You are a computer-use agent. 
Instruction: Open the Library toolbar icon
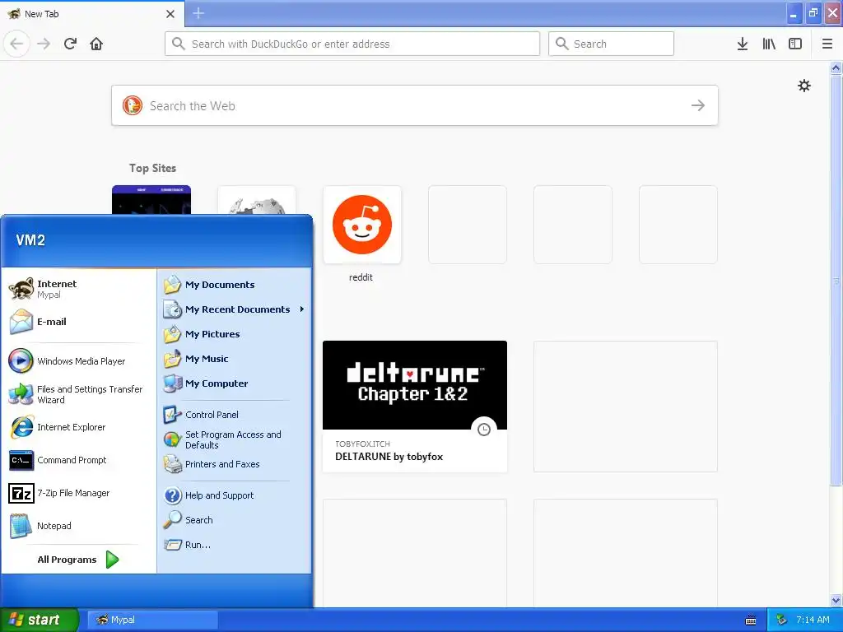coord(769,44)
